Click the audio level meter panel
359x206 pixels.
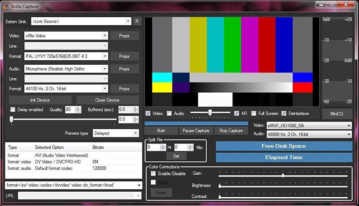tap(337, 62)
